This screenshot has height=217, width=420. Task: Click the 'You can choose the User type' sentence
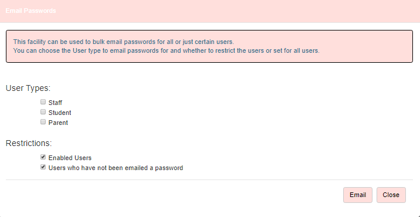[x=167, y=50]
